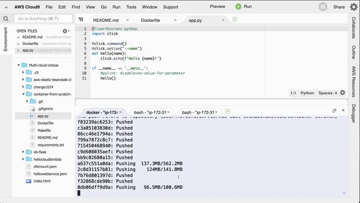Screen dimensions: 360x203
Task: Switch to the second bash terminal tab
Action: coord(198,112)
